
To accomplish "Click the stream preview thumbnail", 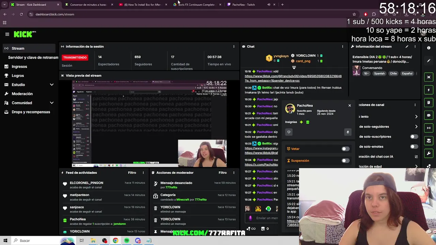I will pos(150,124).
